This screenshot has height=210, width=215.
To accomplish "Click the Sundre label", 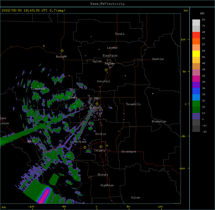I will [73, 98].
